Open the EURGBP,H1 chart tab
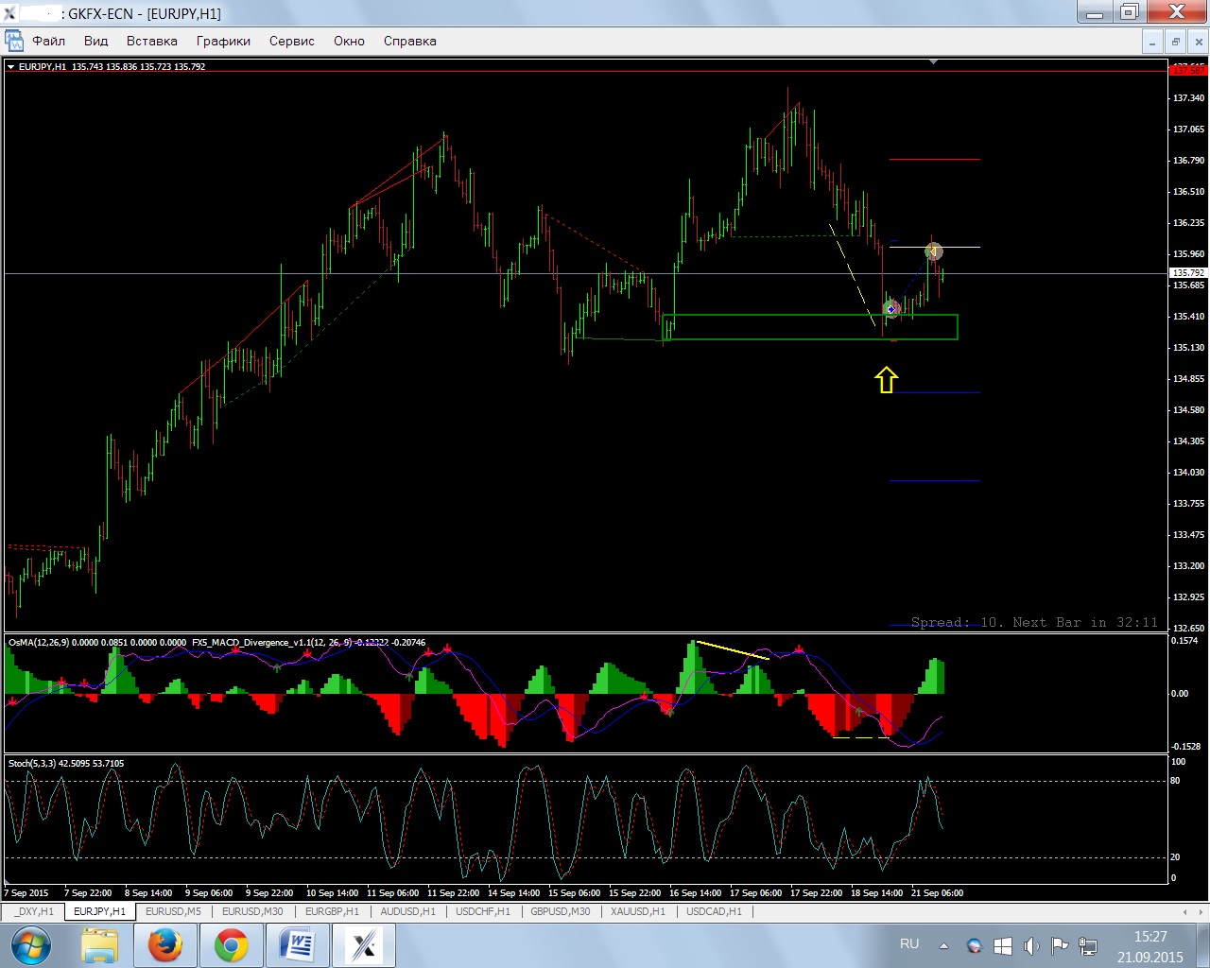This screenshot has height=968, width=1210. click(x=332, y=911)
